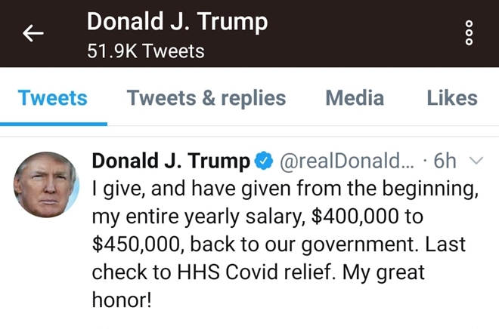499x329 pixels.
Task: Click the blue underline beneath Tweets tab
Action: point(53,123)
